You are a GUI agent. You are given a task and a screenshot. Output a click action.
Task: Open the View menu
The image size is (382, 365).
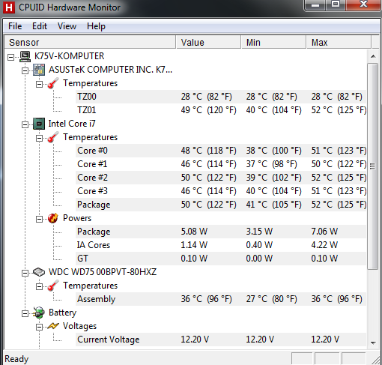tap(67, 26)
